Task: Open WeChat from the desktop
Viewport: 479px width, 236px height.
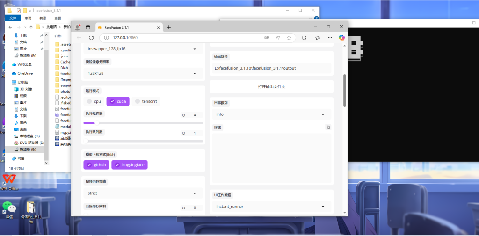Action: [8, 208]
